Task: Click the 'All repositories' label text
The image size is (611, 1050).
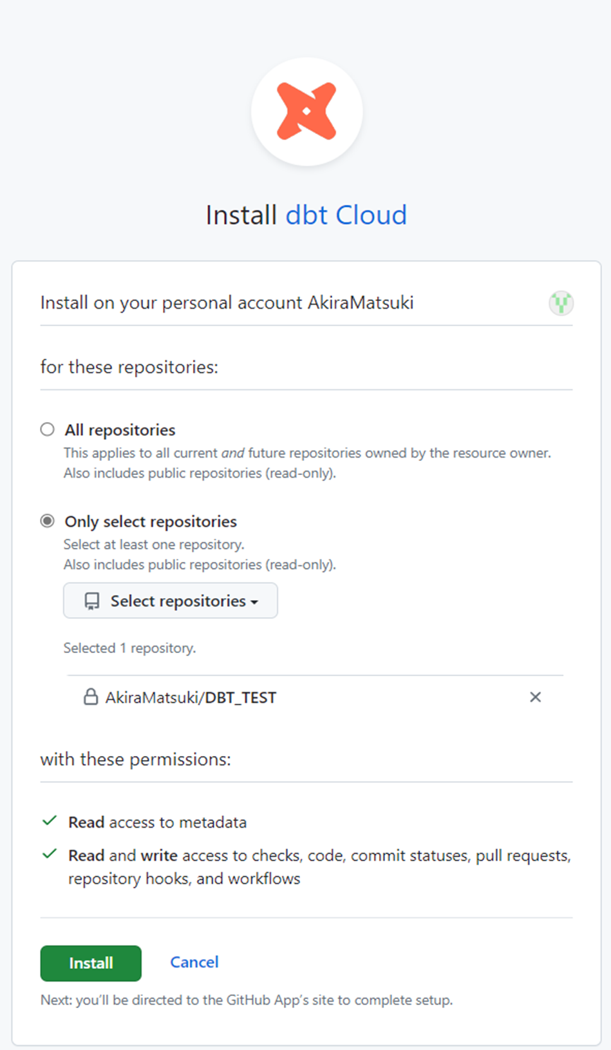Action: click(120, 430)
